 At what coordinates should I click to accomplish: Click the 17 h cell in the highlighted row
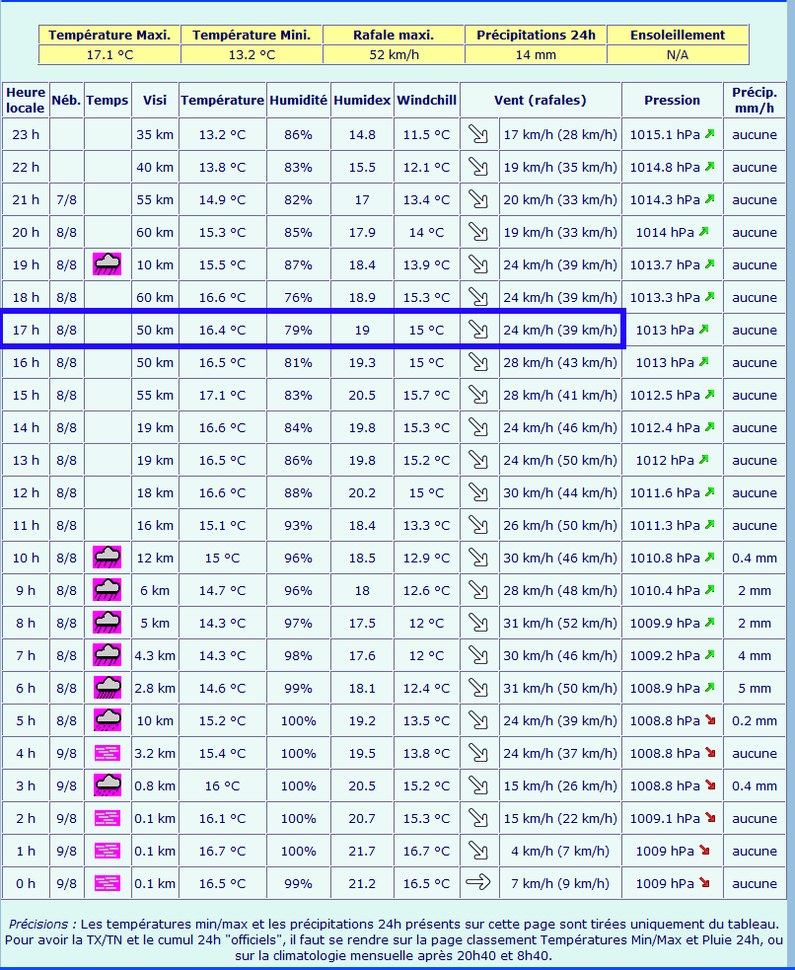(x=26, y=330)
